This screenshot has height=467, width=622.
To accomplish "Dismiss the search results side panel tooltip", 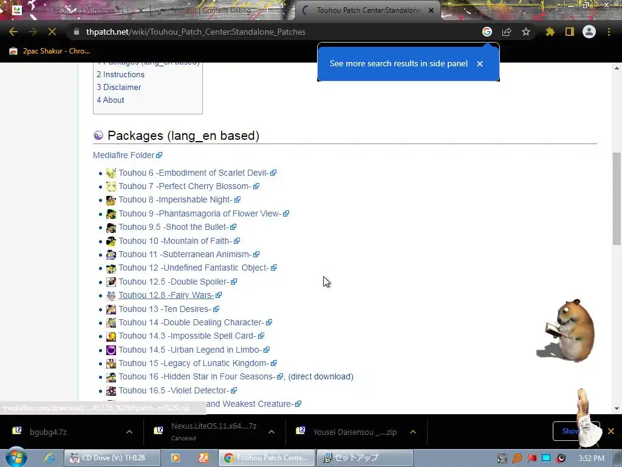I will (480, 63).
